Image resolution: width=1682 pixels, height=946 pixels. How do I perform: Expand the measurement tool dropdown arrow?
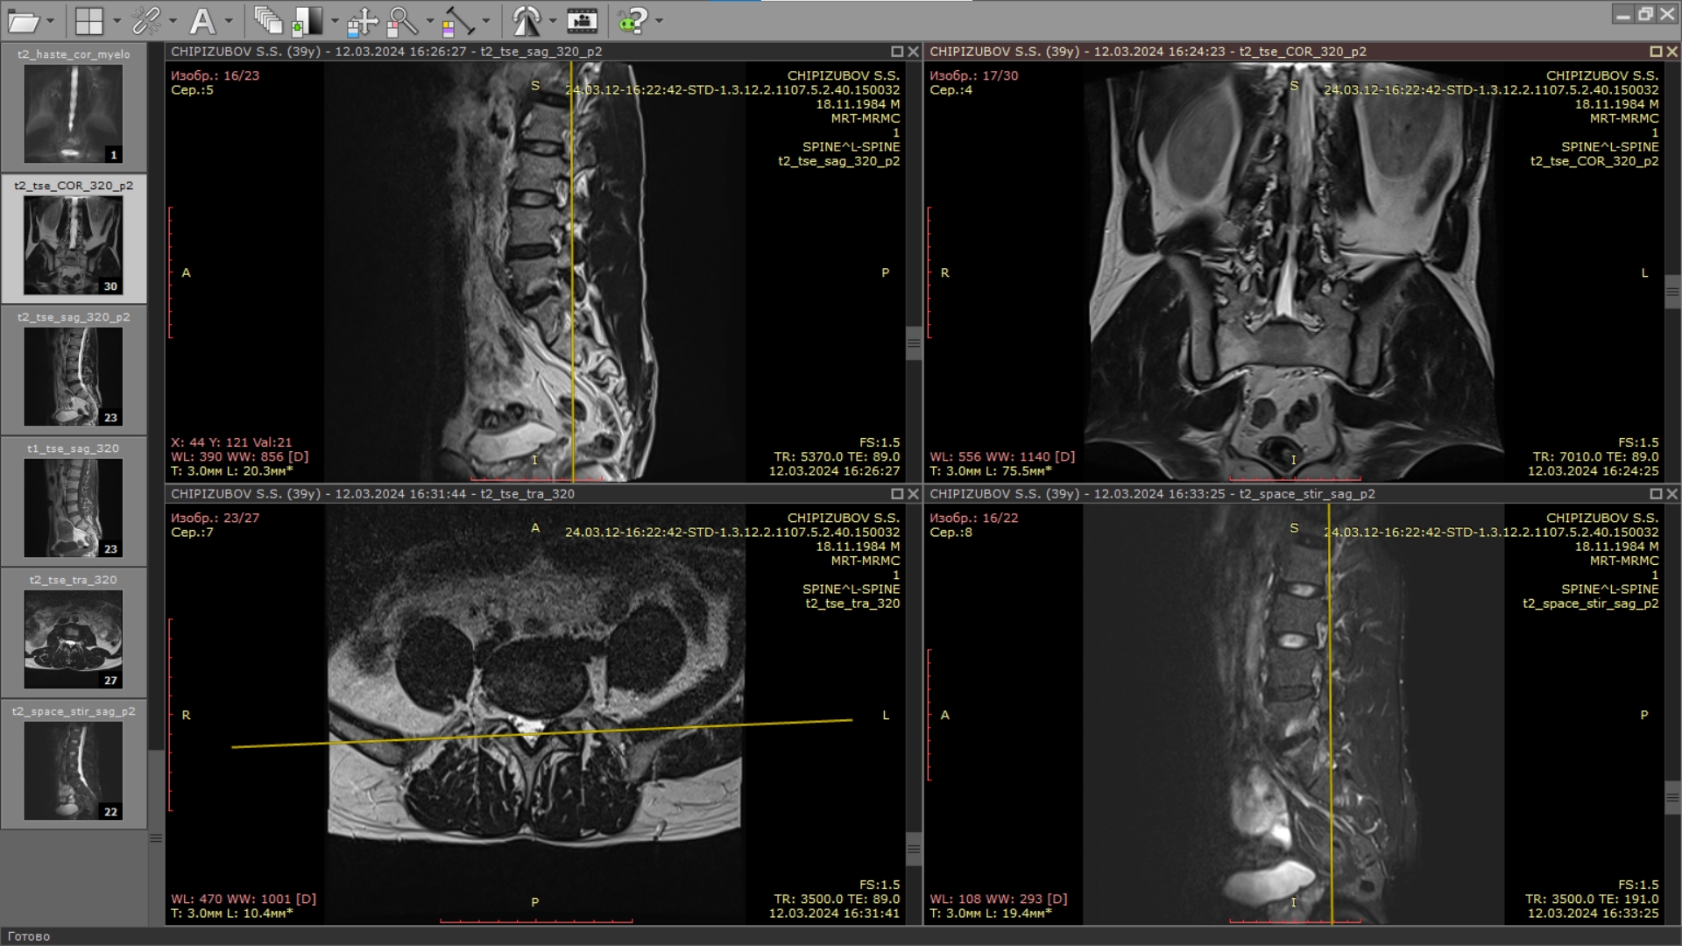click(x=486, y=21)
